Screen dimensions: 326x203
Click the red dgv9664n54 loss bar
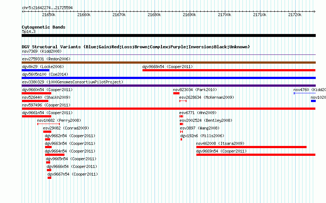(x=55, y=155)
